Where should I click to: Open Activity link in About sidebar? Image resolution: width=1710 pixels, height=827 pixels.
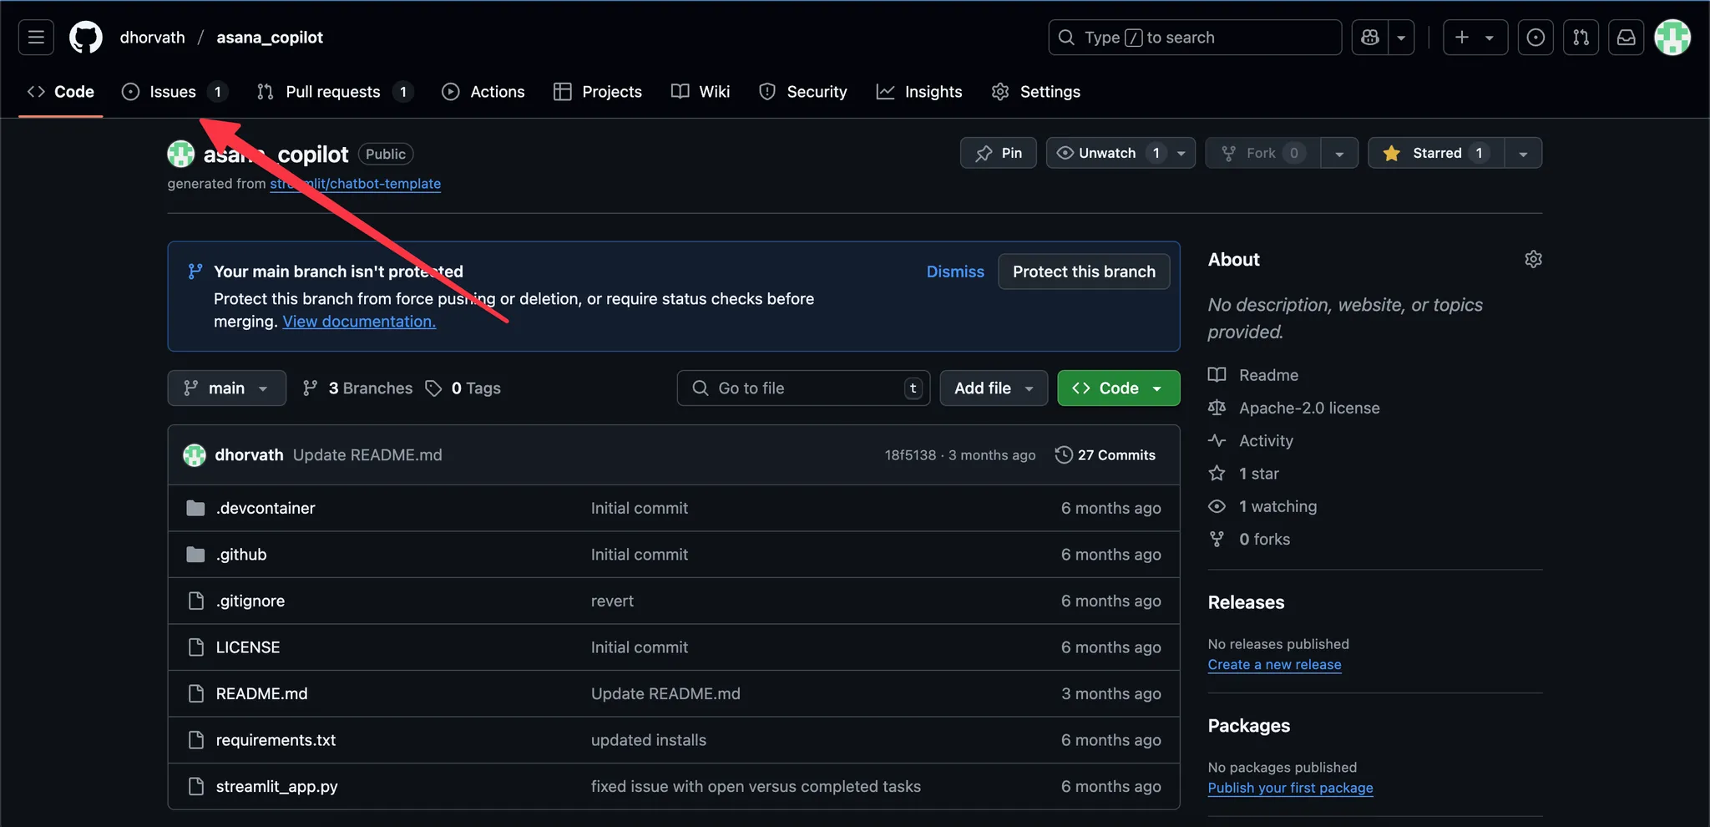tap(1251, 440)
